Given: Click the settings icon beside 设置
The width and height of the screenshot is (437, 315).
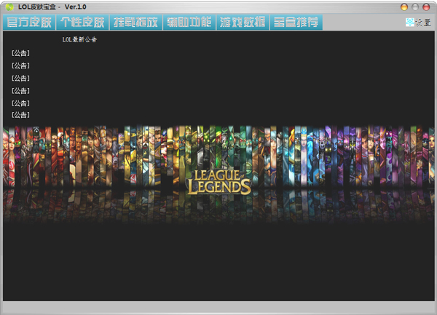Looking at the screenshot, I should pyautogui.click(x=410, y=23).
